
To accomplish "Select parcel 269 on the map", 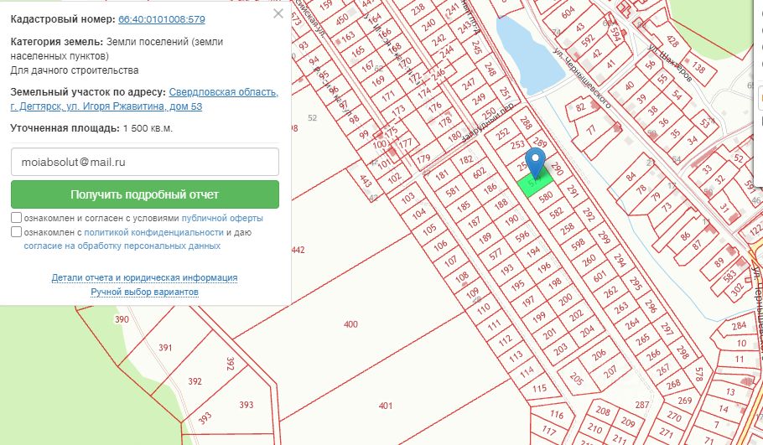I will (685, 401).
